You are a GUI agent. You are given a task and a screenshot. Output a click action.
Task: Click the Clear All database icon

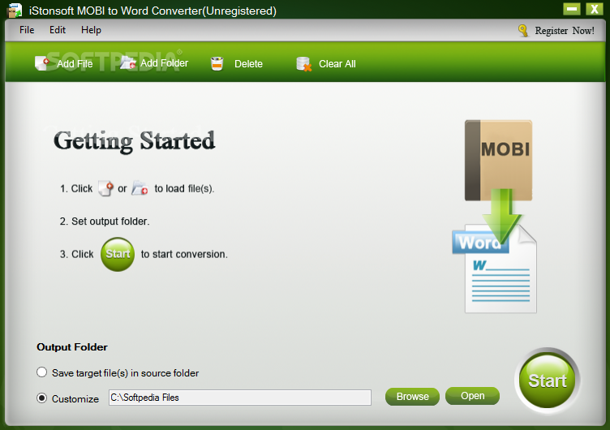coord(304,64)
